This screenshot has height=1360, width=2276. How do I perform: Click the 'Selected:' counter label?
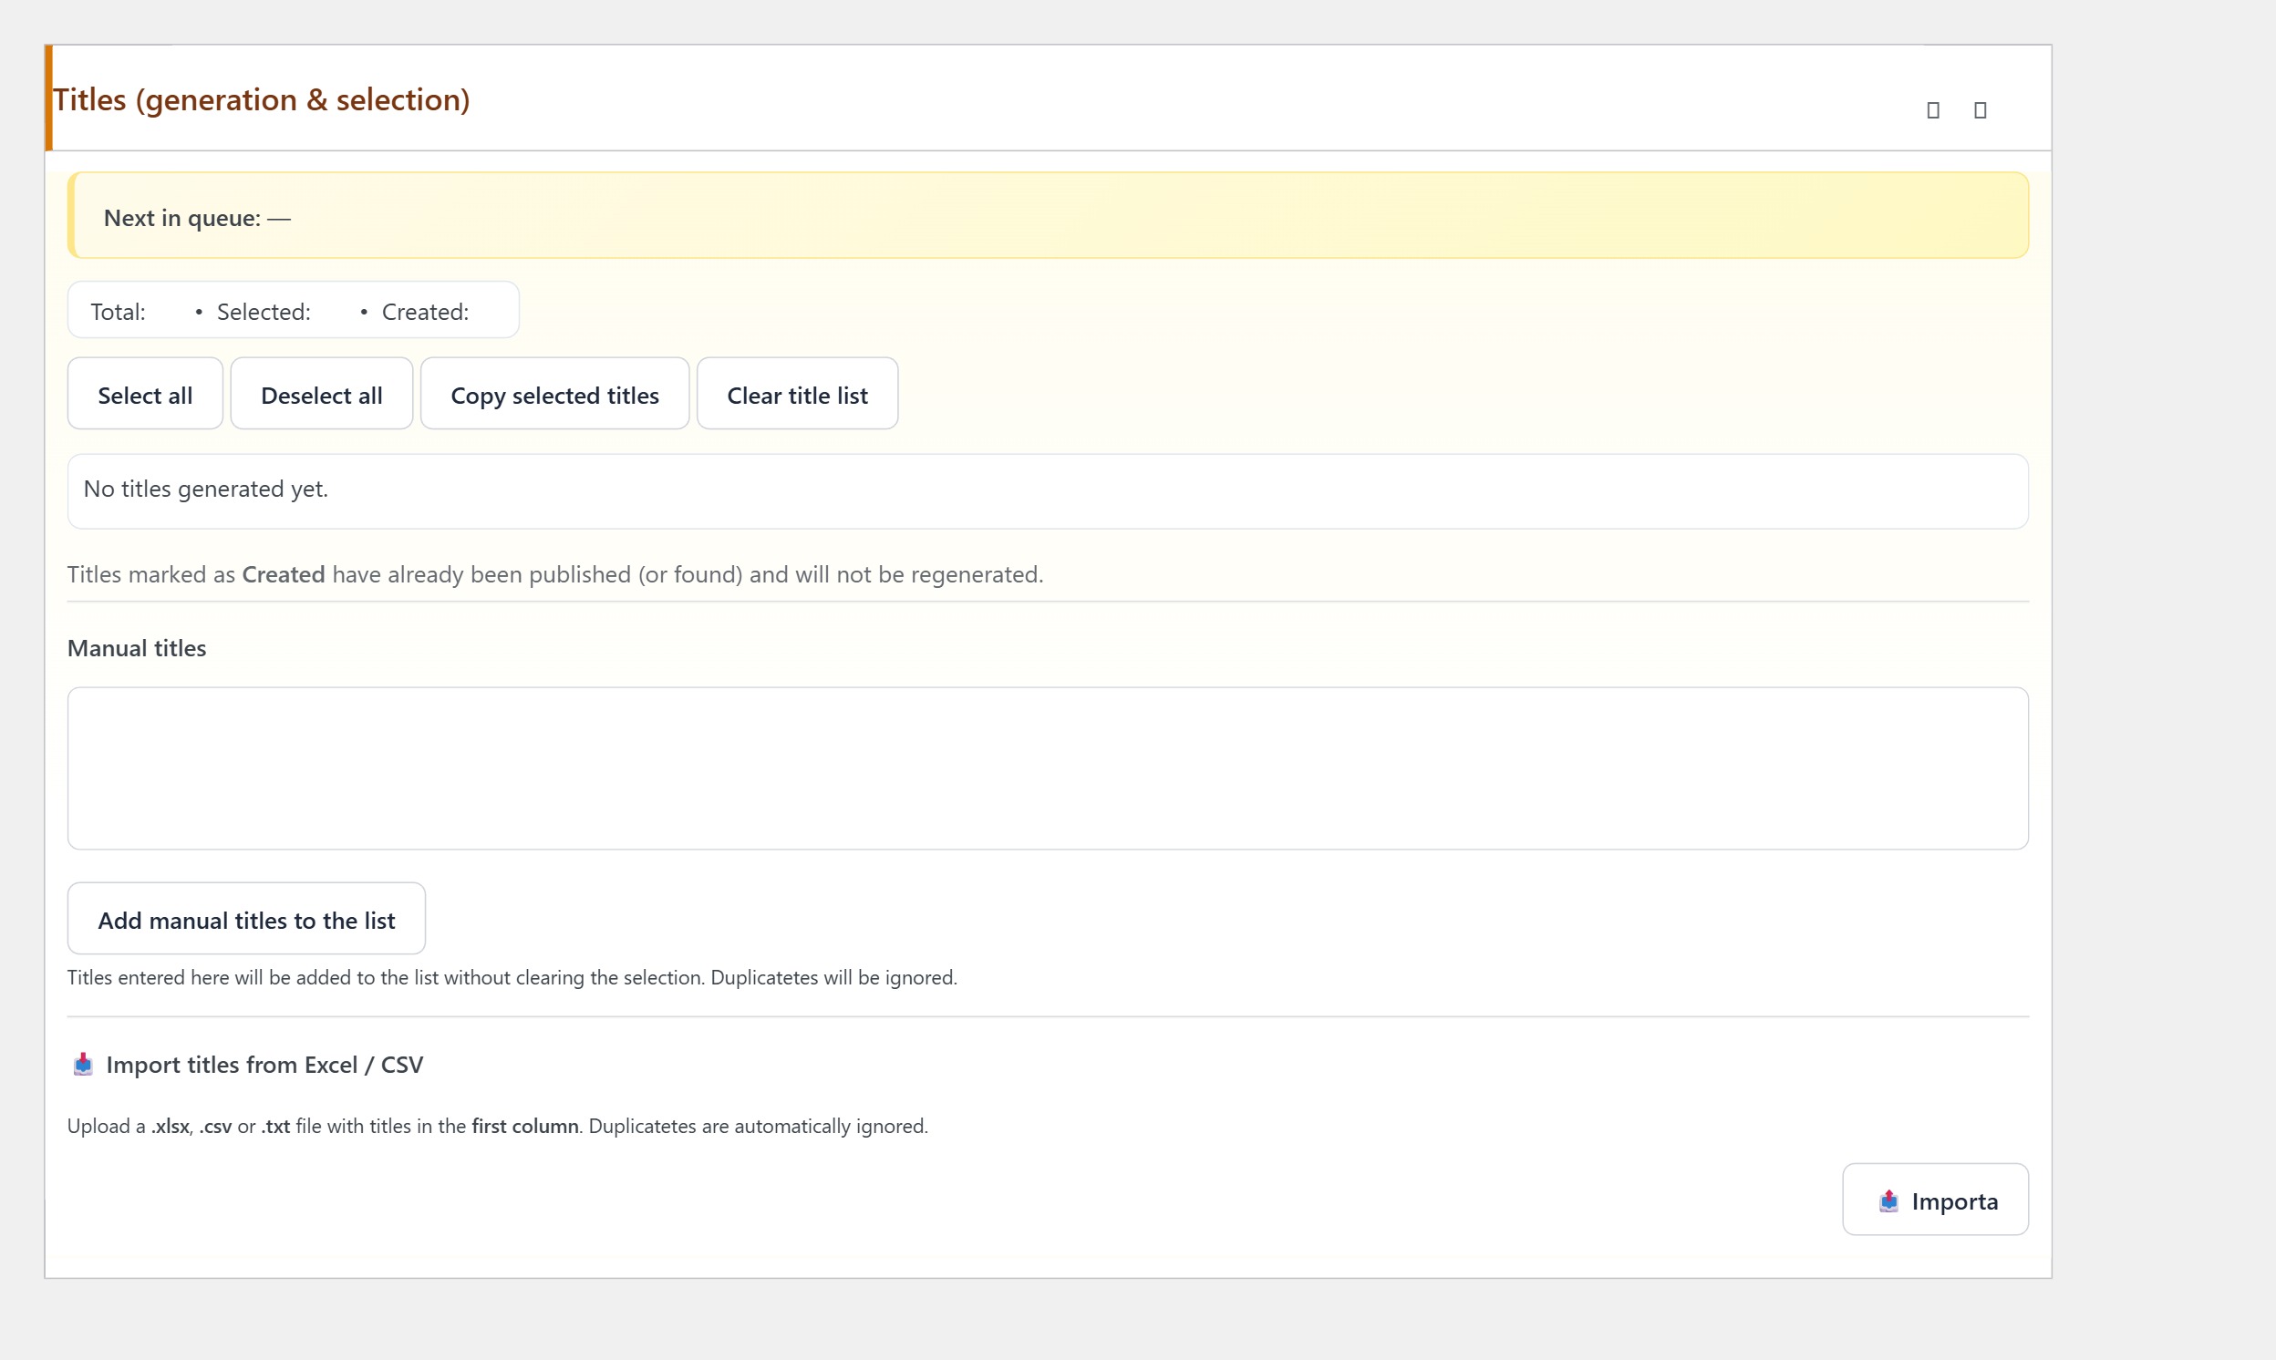(264, 312)
